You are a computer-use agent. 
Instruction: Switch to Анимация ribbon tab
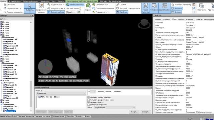[45, 1]
